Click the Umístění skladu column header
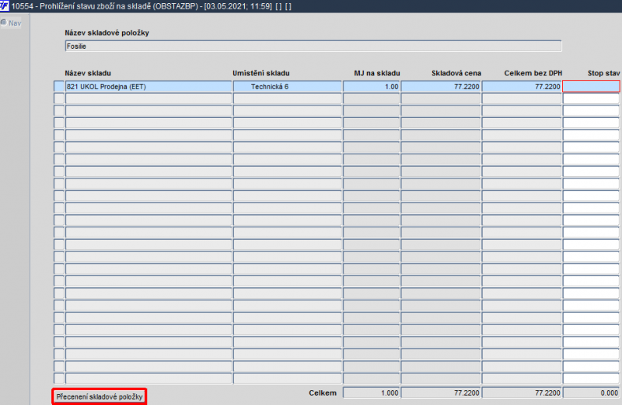 [261, 73]
